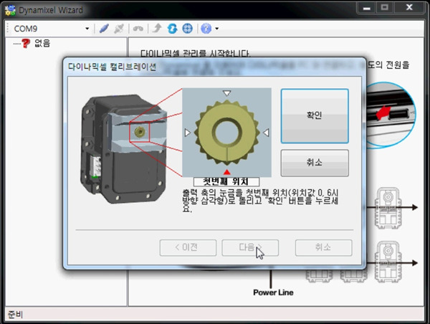
Task: Select the '없음' tree item
Action: pyautogui.click(x=42, y=43)
